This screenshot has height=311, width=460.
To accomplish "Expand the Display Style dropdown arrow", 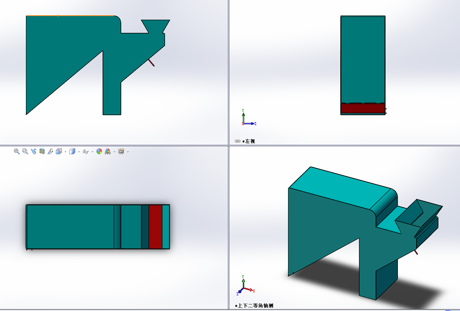I will coord(79,152).
